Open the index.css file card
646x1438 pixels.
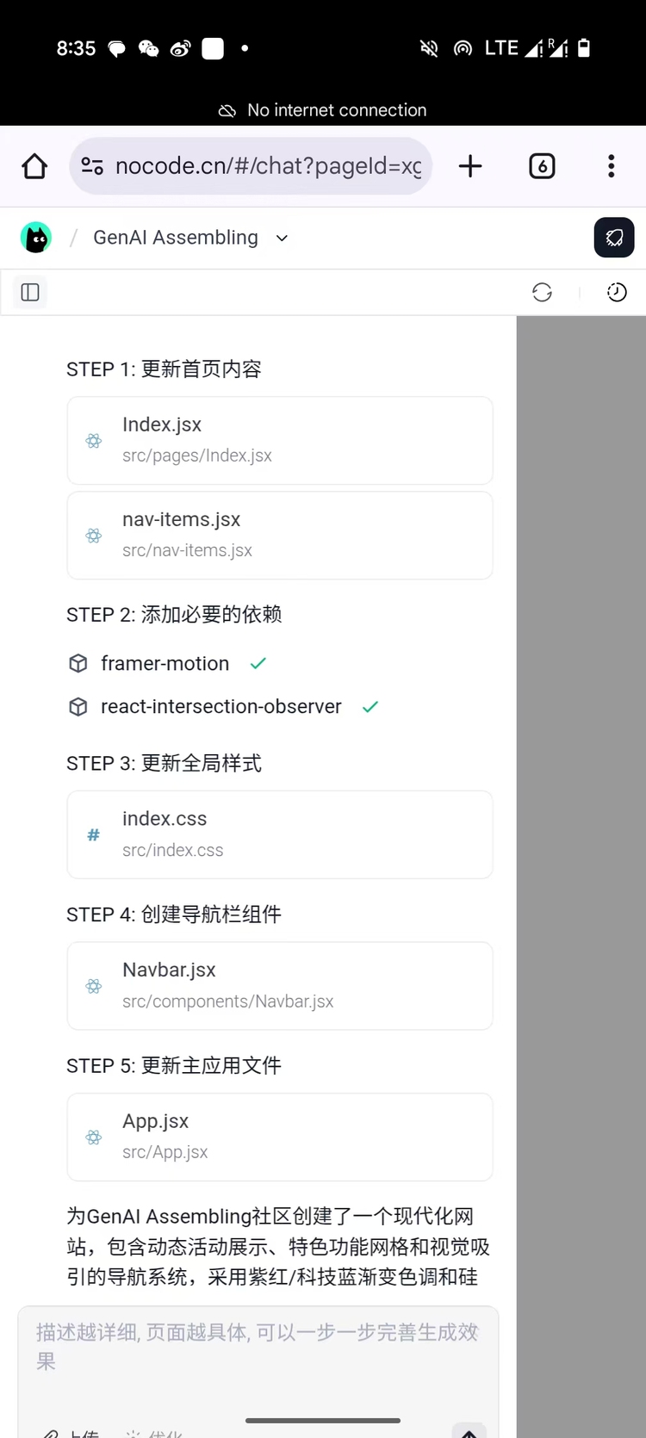coord(280,835)
